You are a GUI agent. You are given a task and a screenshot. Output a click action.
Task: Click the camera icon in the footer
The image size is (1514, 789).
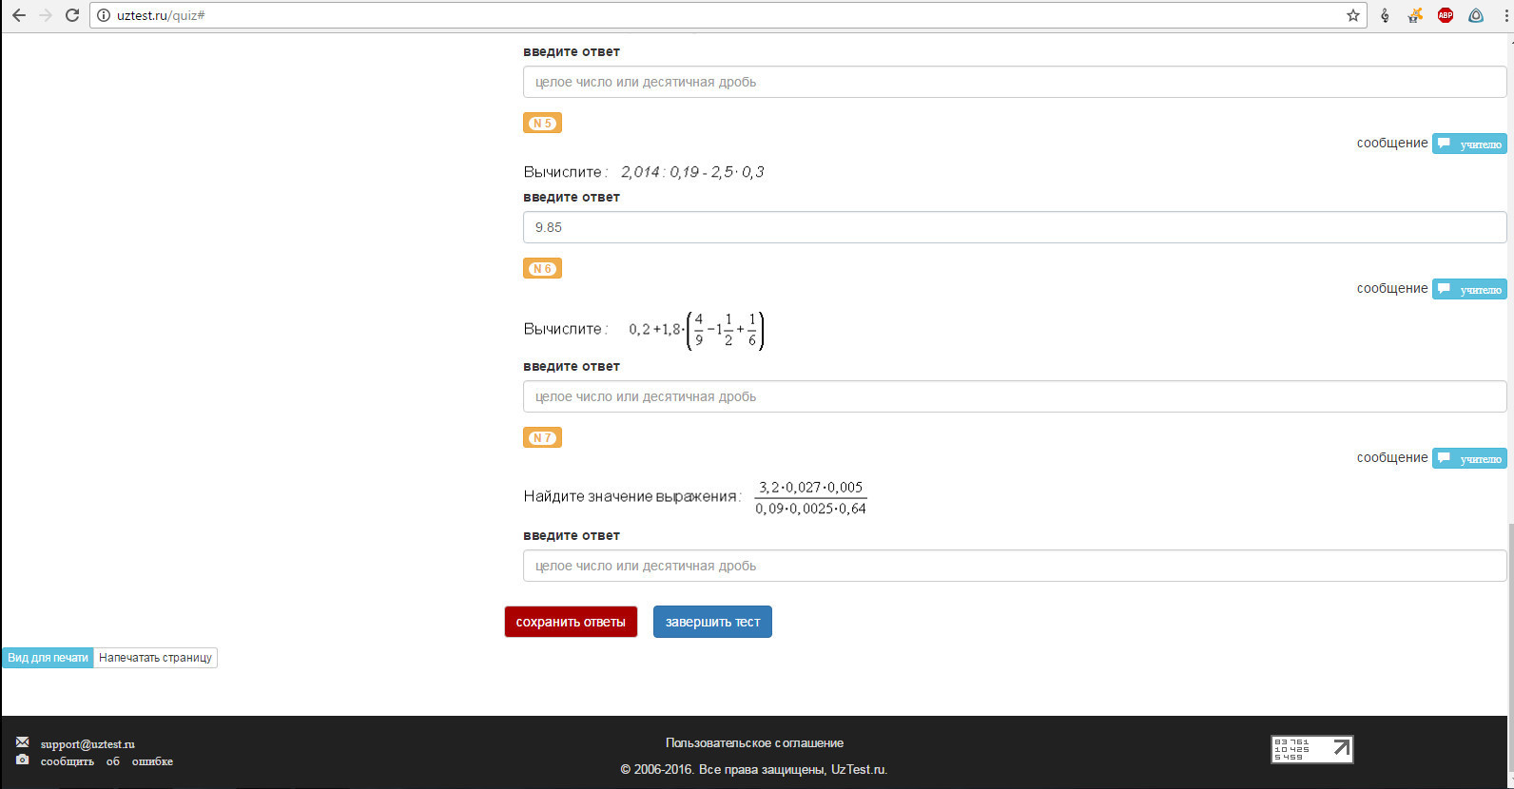(x=23, y=760)
